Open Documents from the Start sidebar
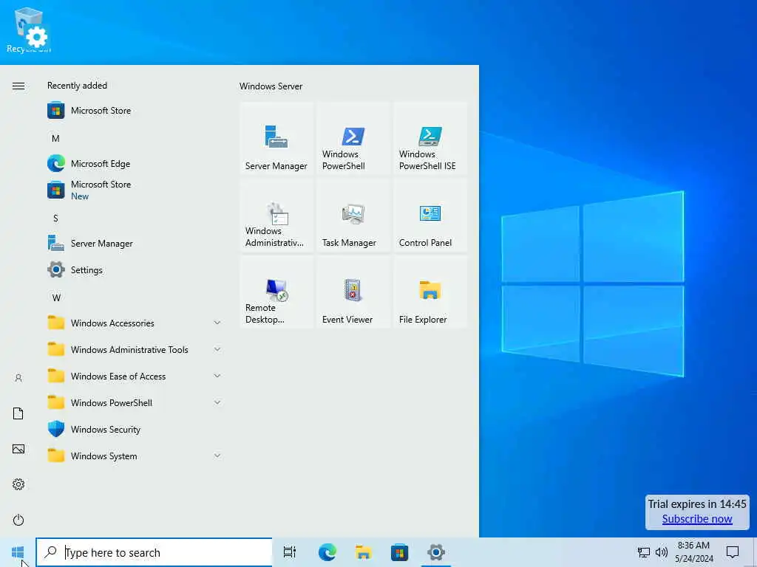757x567 pixels. click(18, 413)
